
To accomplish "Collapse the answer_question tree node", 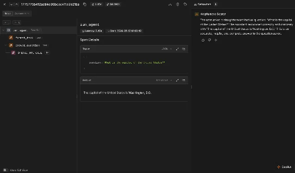I will 6,45.
